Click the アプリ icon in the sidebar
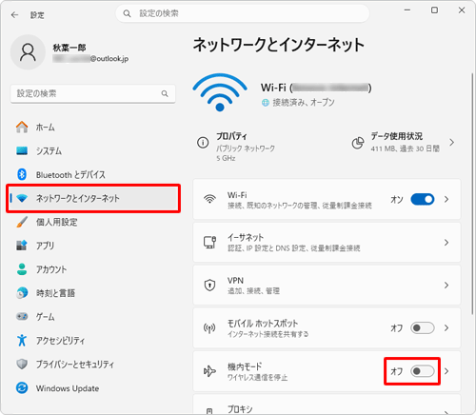Viewport: 476px width, 415px height. [22, 246]
